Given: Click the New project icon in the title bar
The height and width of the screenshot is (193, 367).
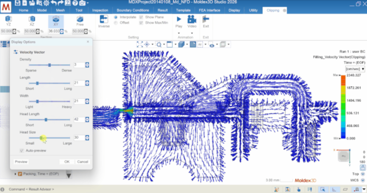Looking at the screenshot, I should [x=24, y=3].
